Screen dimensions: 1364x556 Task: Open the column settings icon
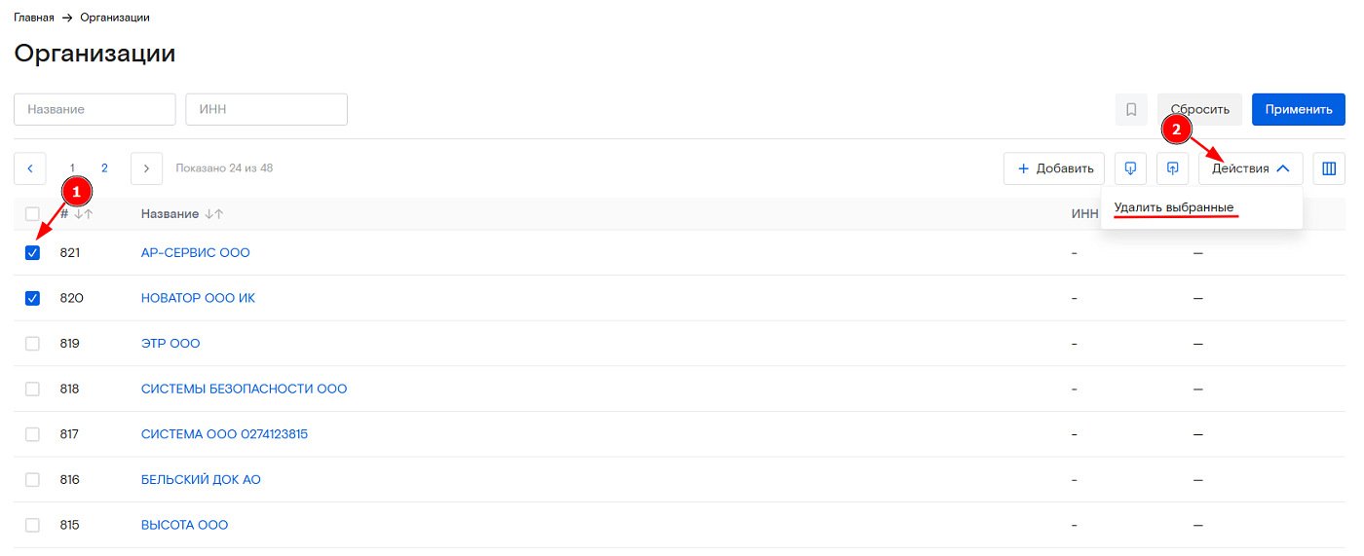coord(1328,168)
